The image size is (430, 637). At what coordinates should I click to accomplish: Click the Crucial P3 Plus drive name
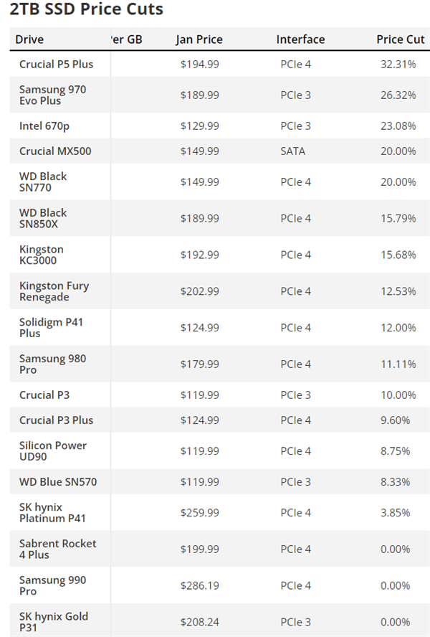point(56,420)
